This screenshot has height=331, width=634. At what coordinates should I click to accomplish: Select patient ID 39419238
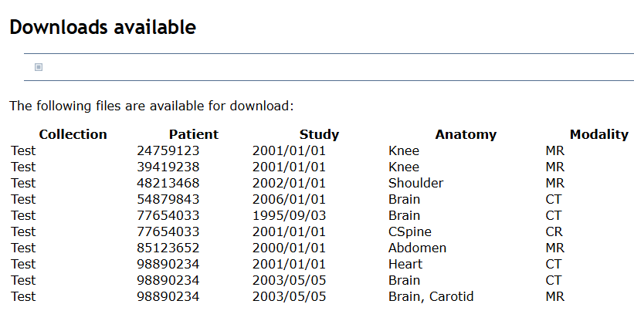tap(168, 167)
